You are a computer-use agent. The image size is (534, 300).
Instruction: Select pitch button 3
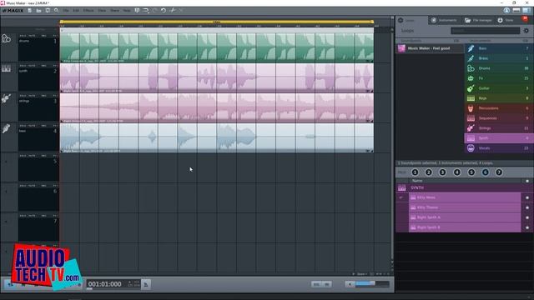[442, 172]
